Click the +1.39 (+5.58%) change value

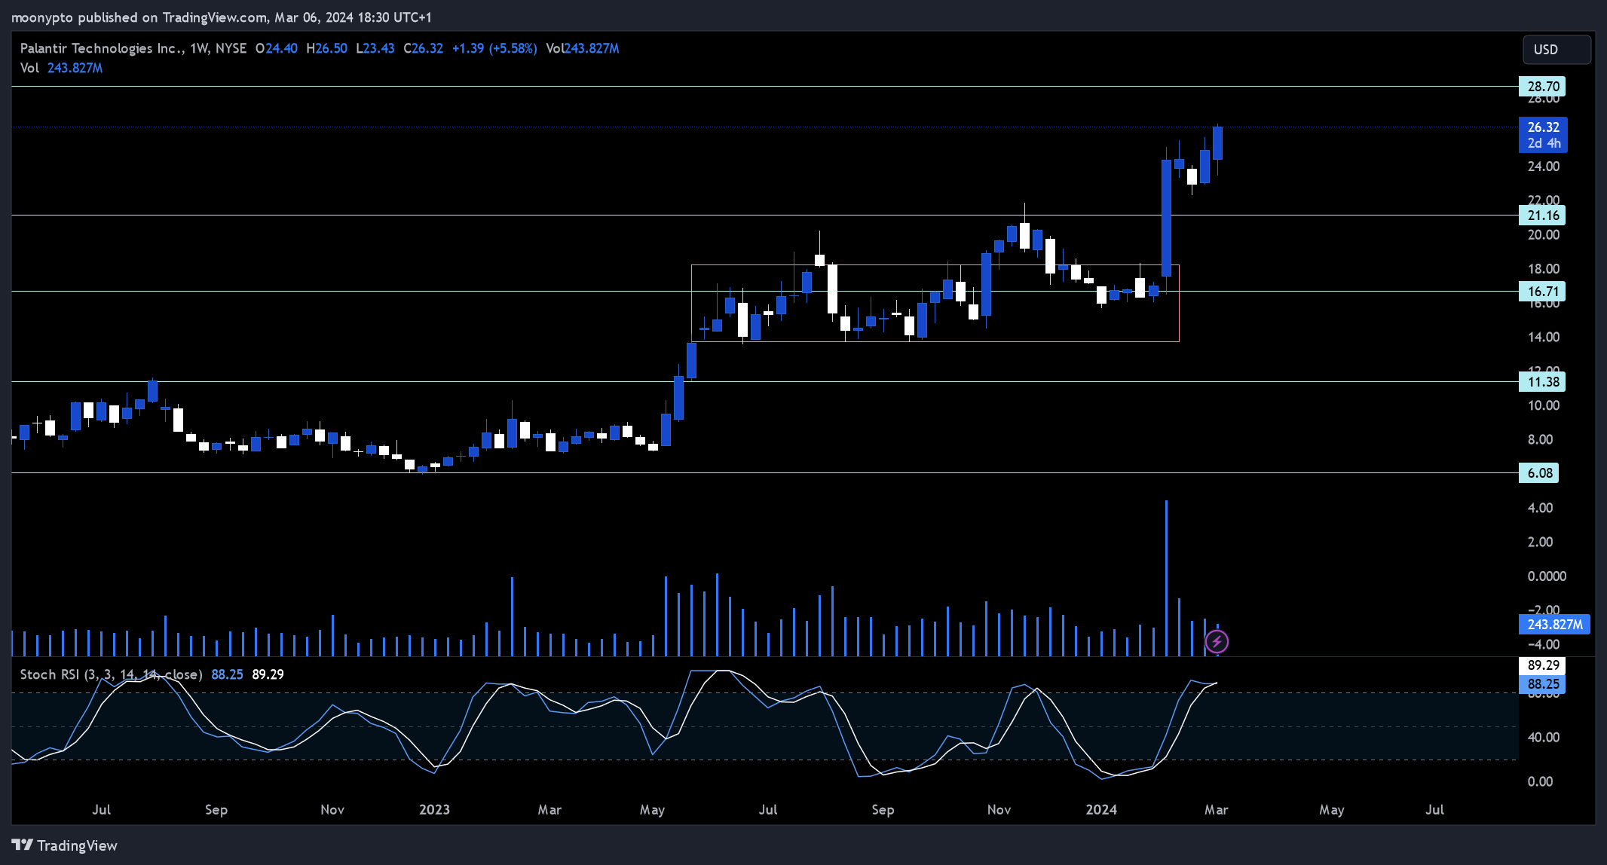pos(494,48)
